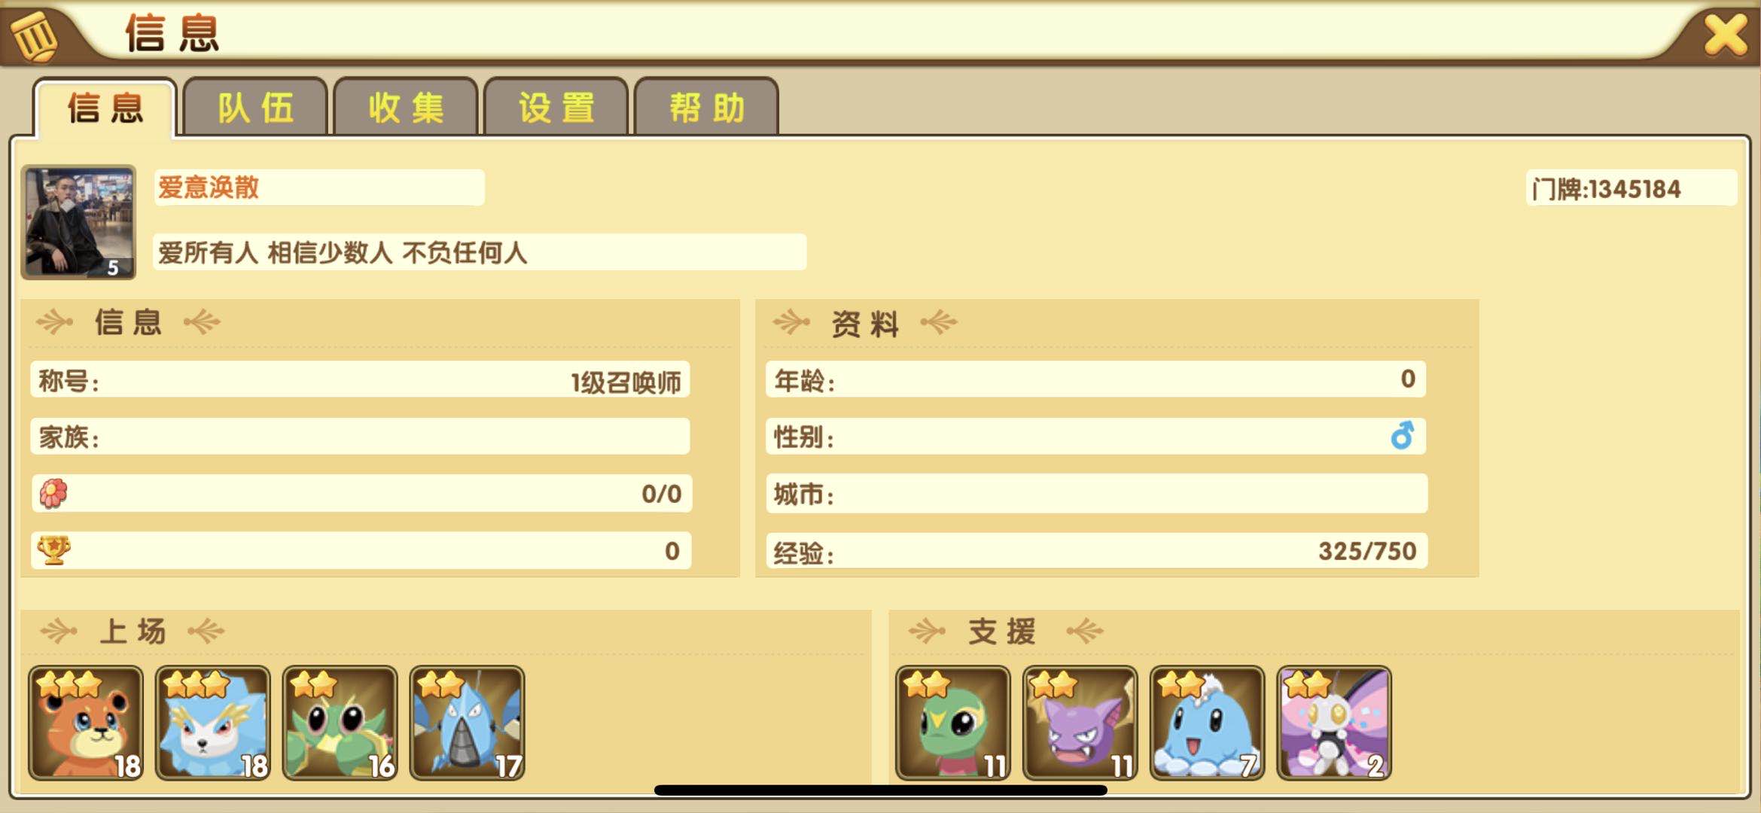Open the 设置 tab
The width and height of the screenshot is (1761, 813).
(556, 107)
